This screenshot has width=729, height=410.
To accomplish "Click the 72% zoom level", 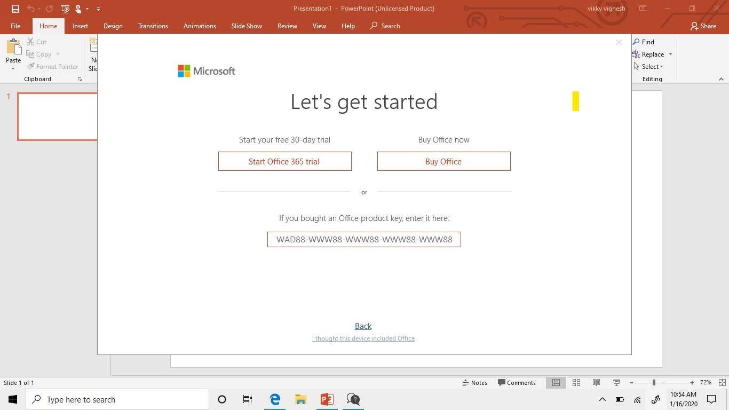I will (x=706, y=383).
